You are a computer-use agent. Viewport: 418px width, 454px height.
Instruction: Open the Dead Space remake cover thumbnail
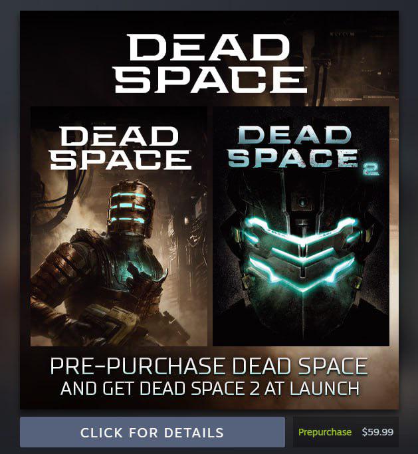[x=119, y=227]
